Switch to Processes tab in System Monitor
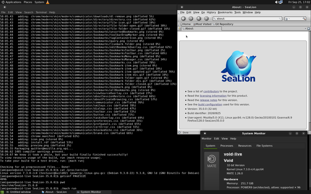This screenshot has height=194, width=311. click(227, 145)
